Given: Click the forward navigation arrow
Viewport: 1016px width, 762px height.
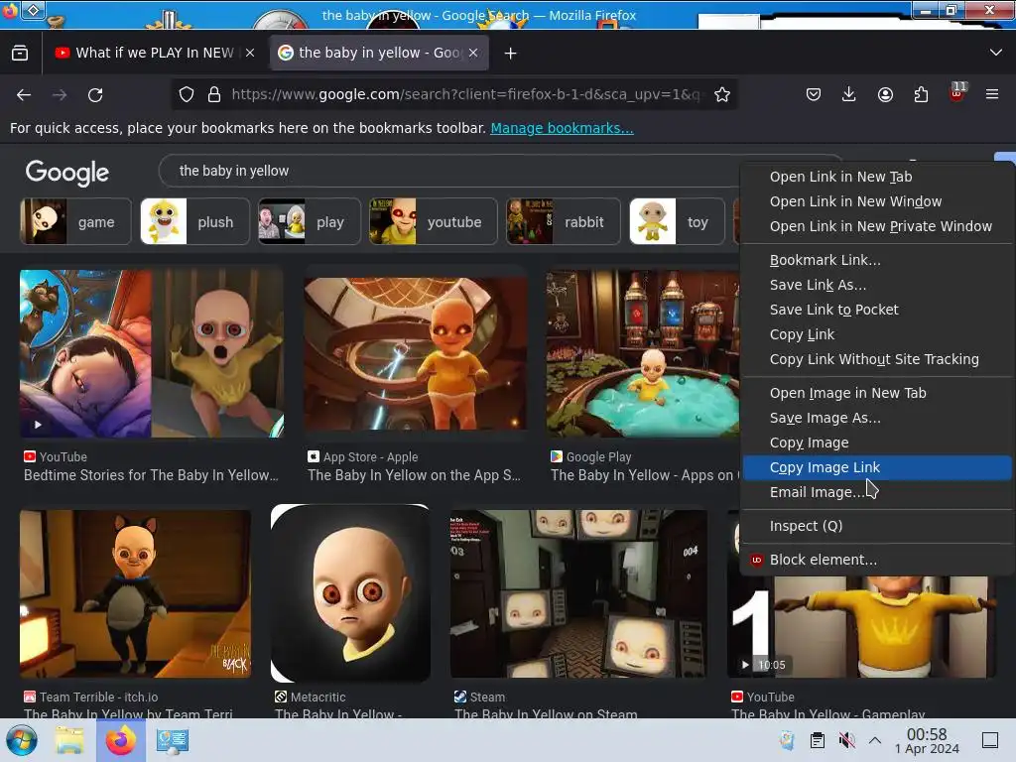Looking at the screenshot, I should pos(60,95).
